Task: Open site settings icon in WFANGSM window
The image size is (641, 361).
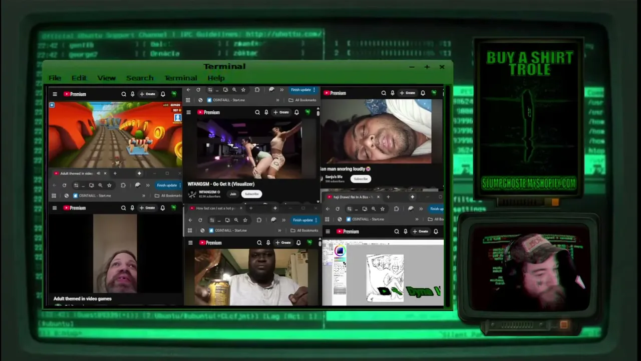Action: tap(209, 90)
